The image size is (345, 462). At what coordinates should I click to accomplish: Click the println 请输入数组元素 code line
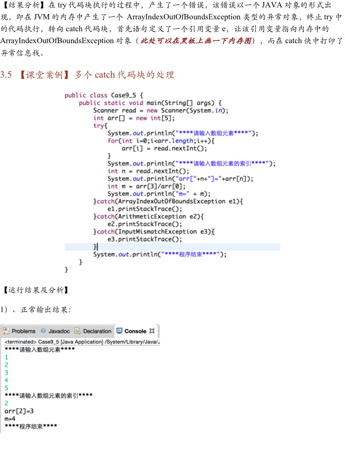(183, 133)
